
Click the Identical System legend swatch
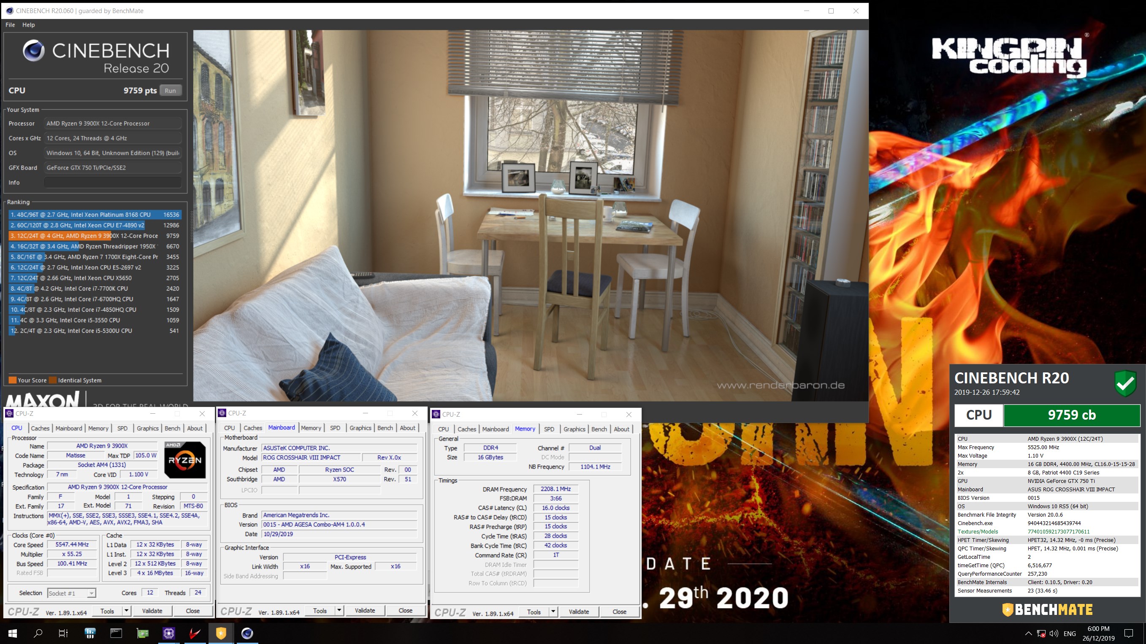52,380
